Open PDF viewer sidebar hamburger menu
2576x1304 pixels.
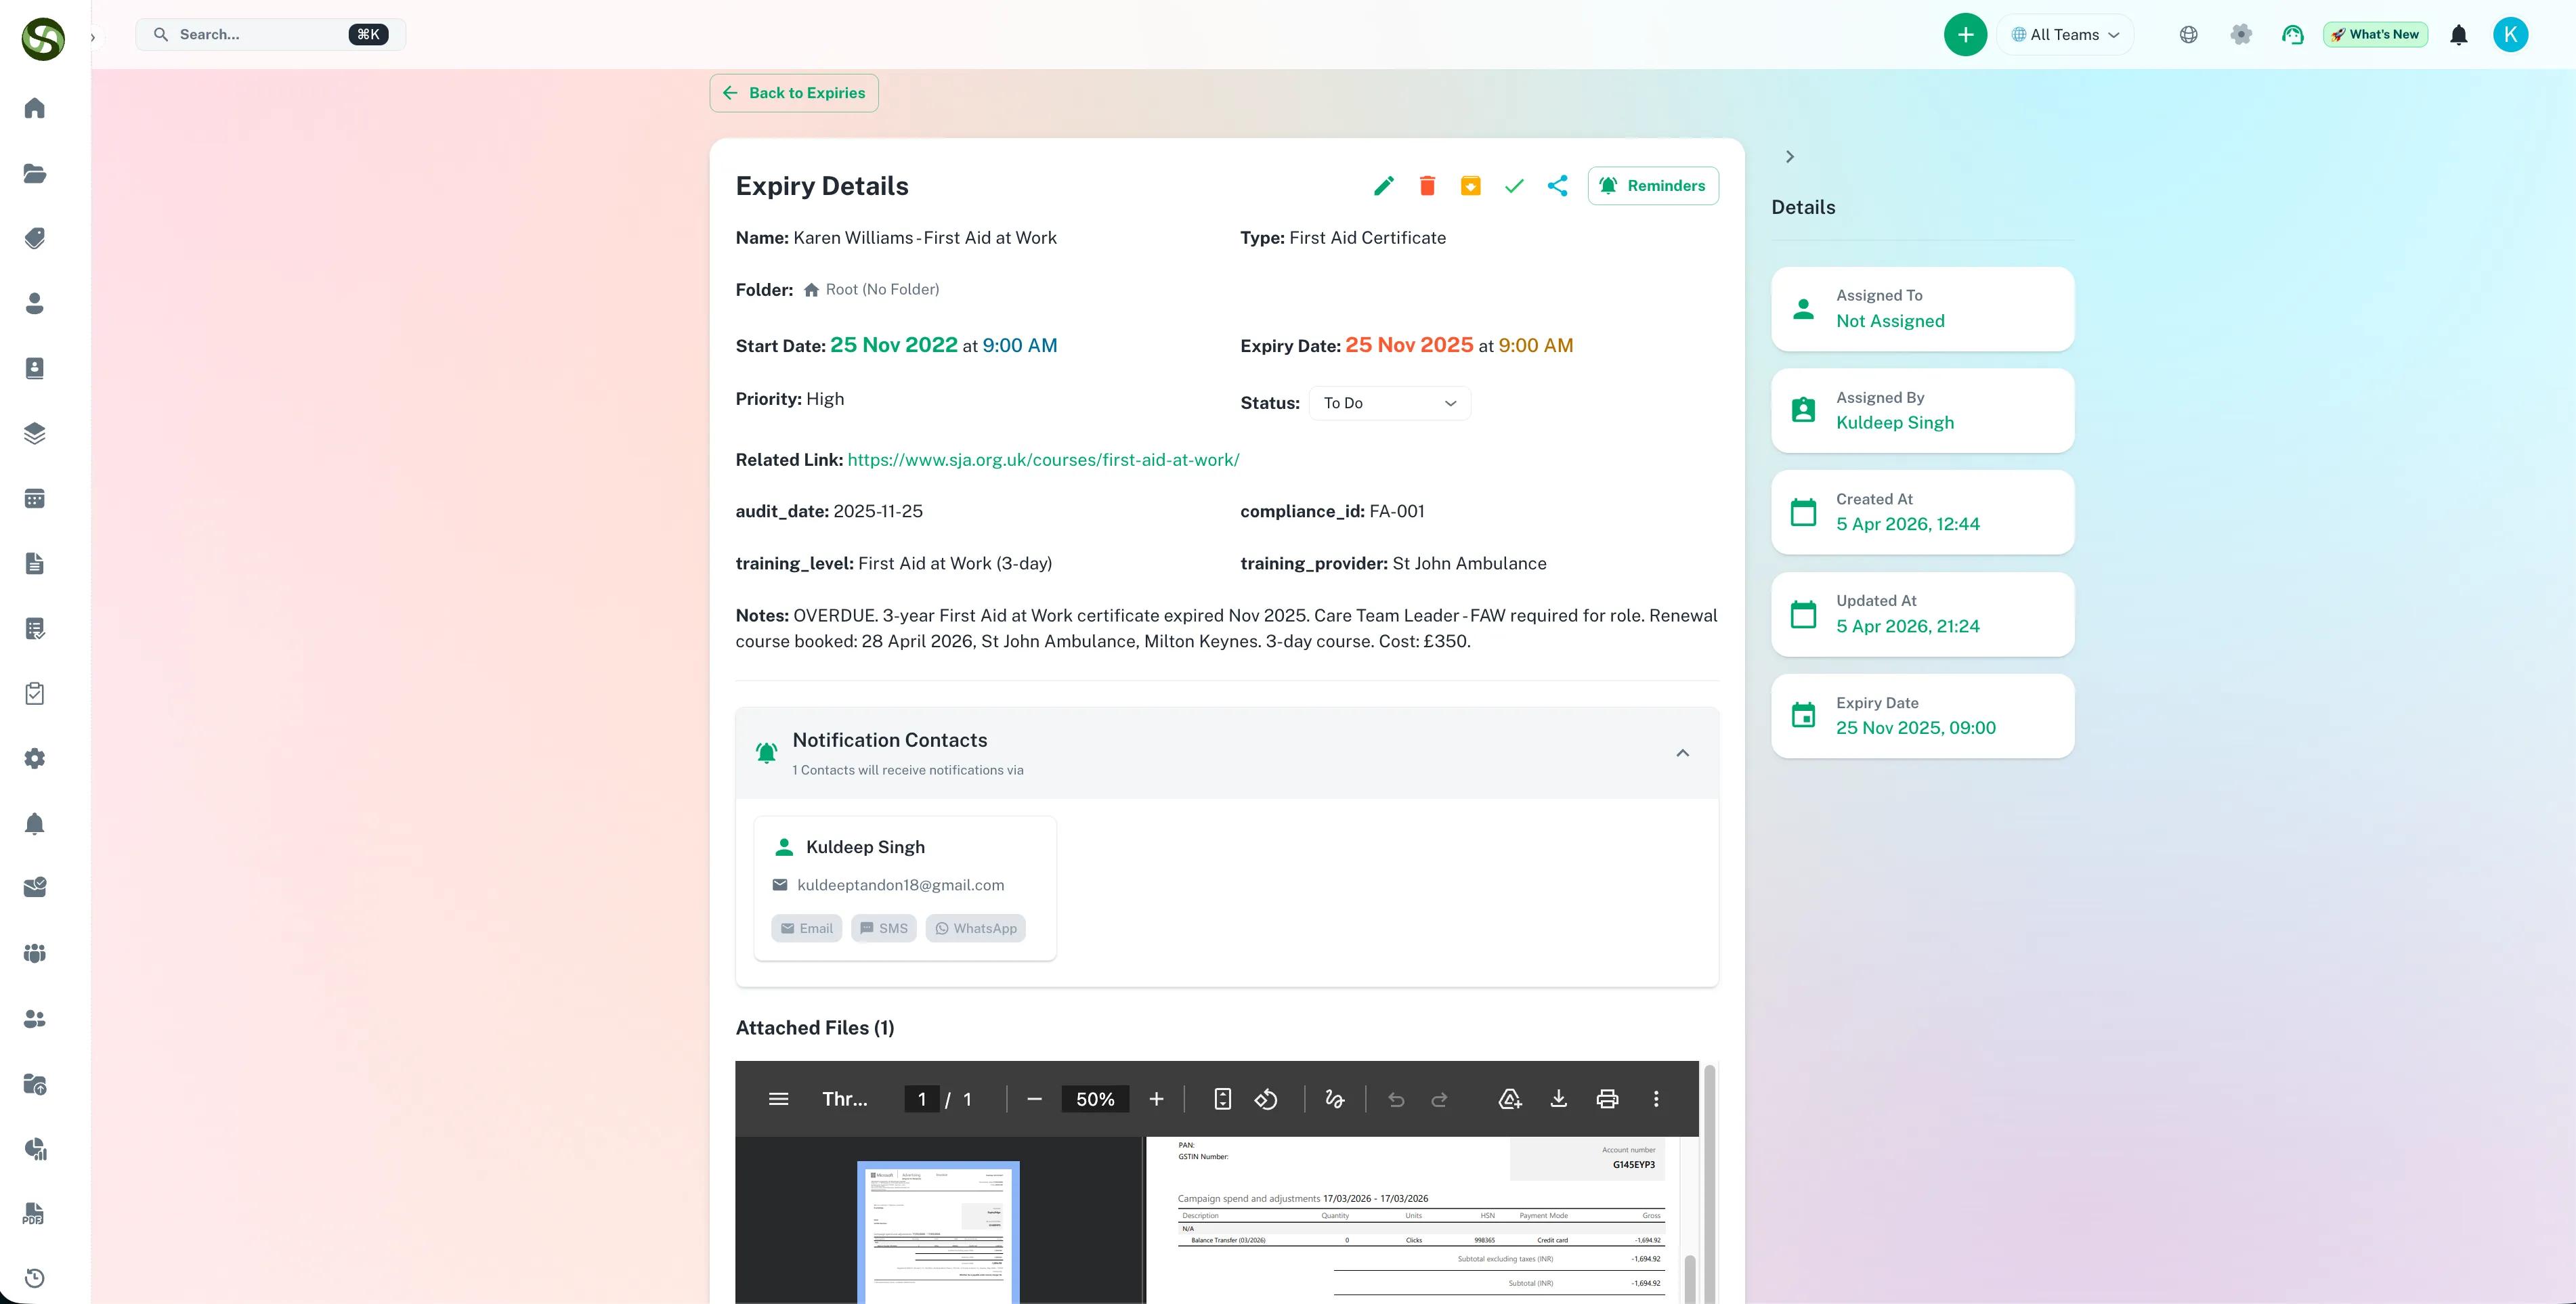pos(778,1099)
